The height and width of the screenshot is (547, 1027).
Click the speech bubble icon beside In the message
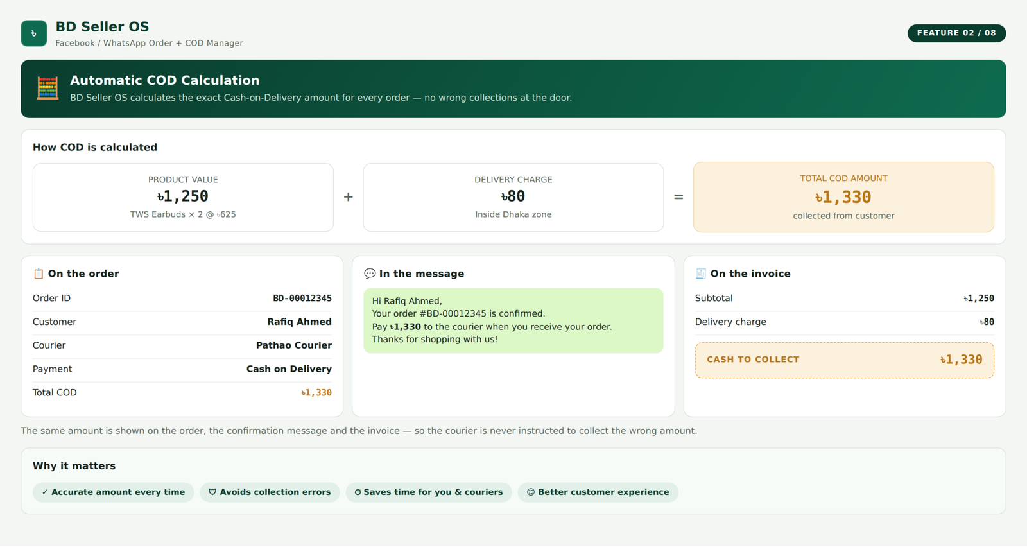pos(370,273)
